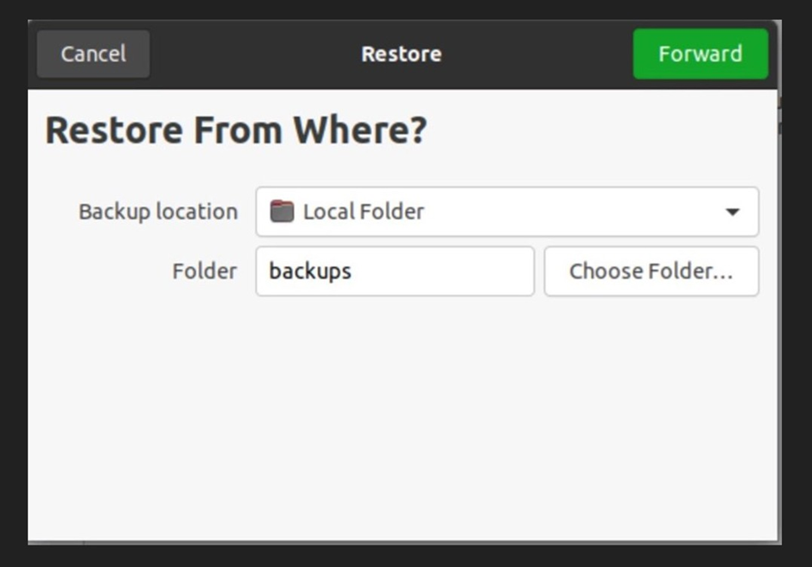812x567 pixels.
Task: Click the Restore title in the header bar
Action: pos(401,54)
